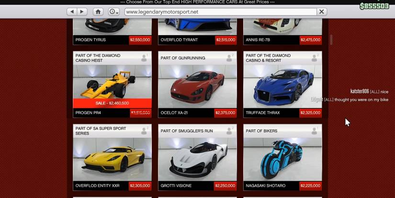Click the Overflod Tyrant $2,515,000 price button
395x198 pixels.
tap(226, 40)
